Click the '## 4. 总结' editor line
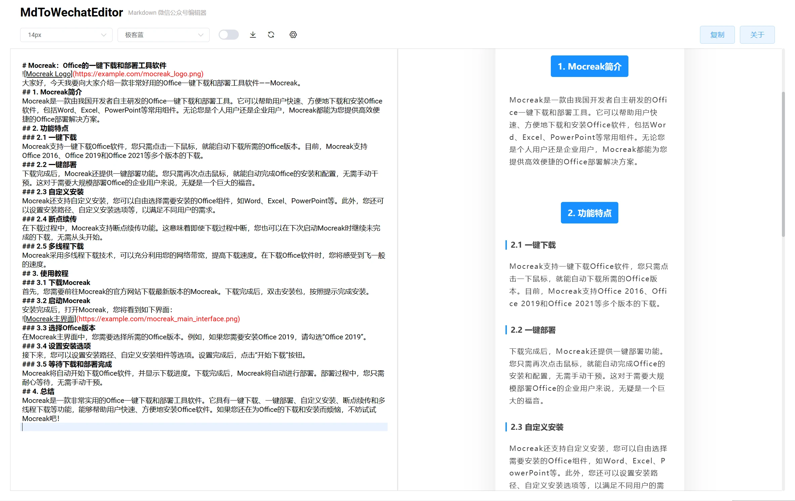795x501 pixels. (x=38, y=391)
